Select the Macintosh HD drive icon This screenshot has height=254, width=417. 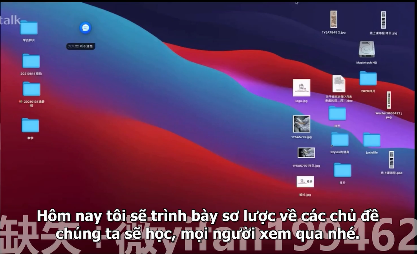(366, 50)
